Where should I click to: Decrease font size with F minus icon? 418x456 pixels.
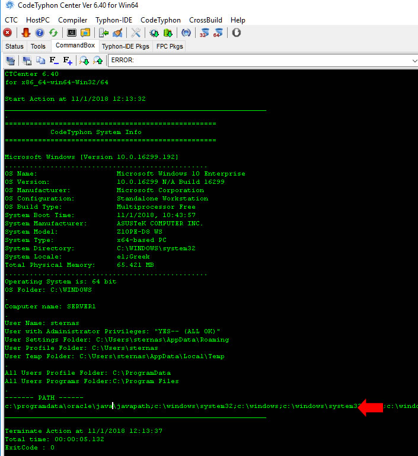click(54, 60)
